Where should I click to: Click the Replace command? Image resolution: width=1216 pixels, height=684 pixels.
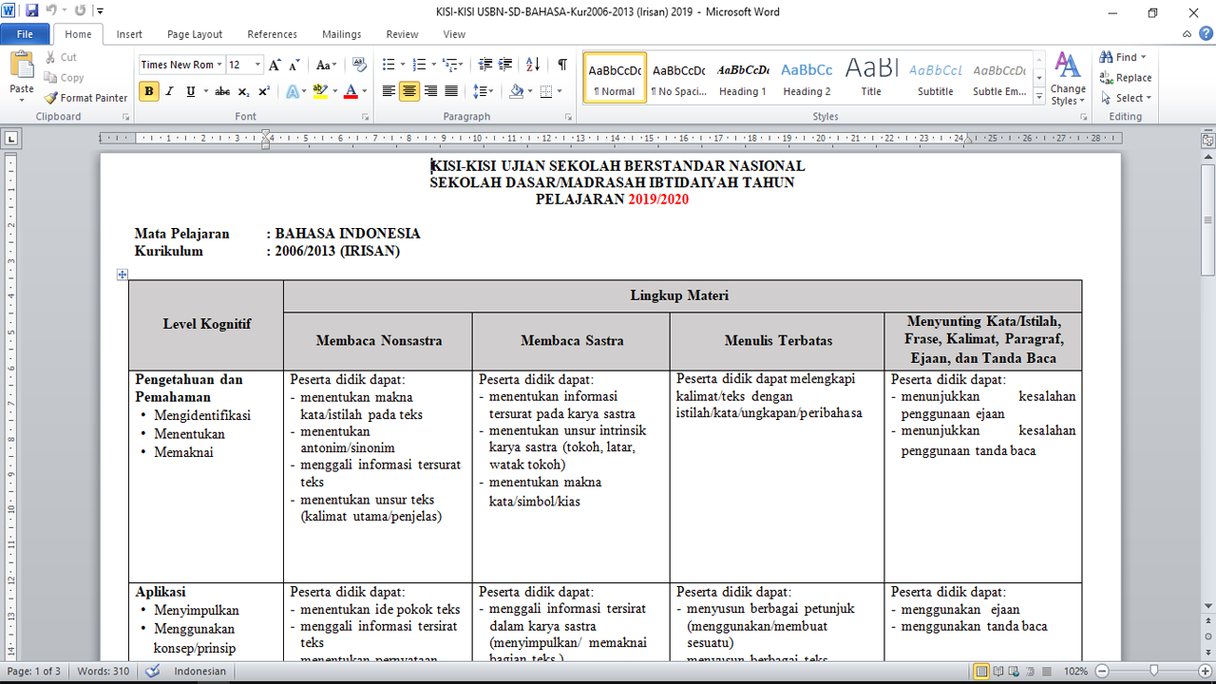pos(1127,78)
